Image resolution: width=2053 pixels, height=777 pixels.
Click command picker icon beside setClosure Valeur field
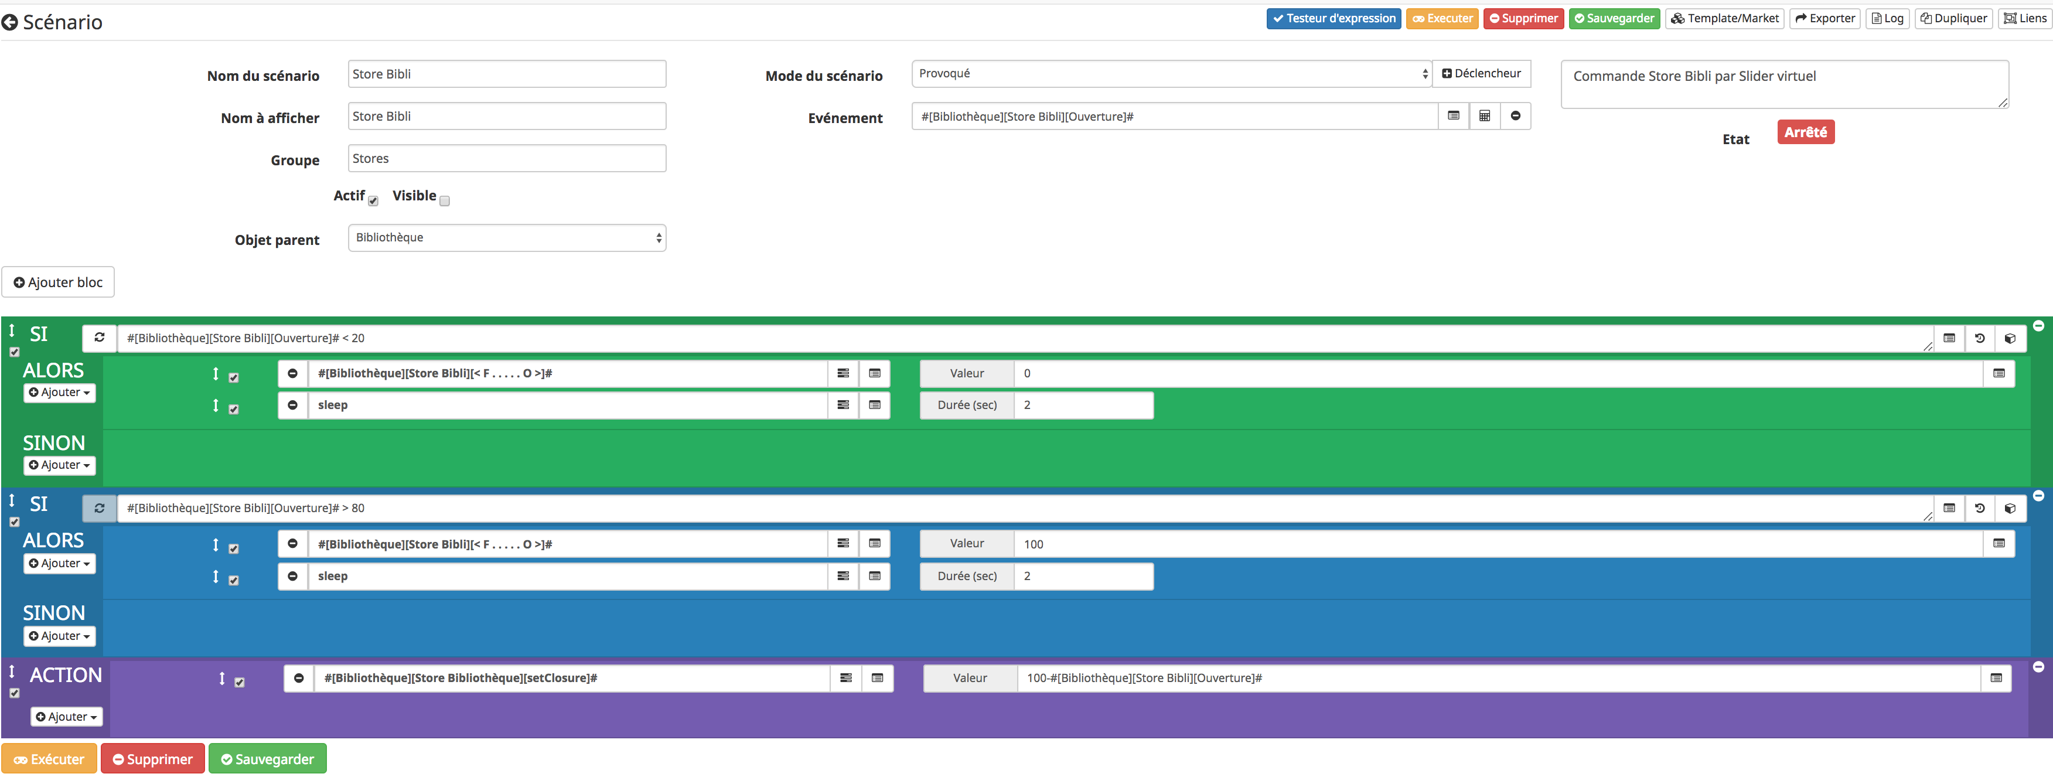pyautogui.click(x=1996, y=678)
